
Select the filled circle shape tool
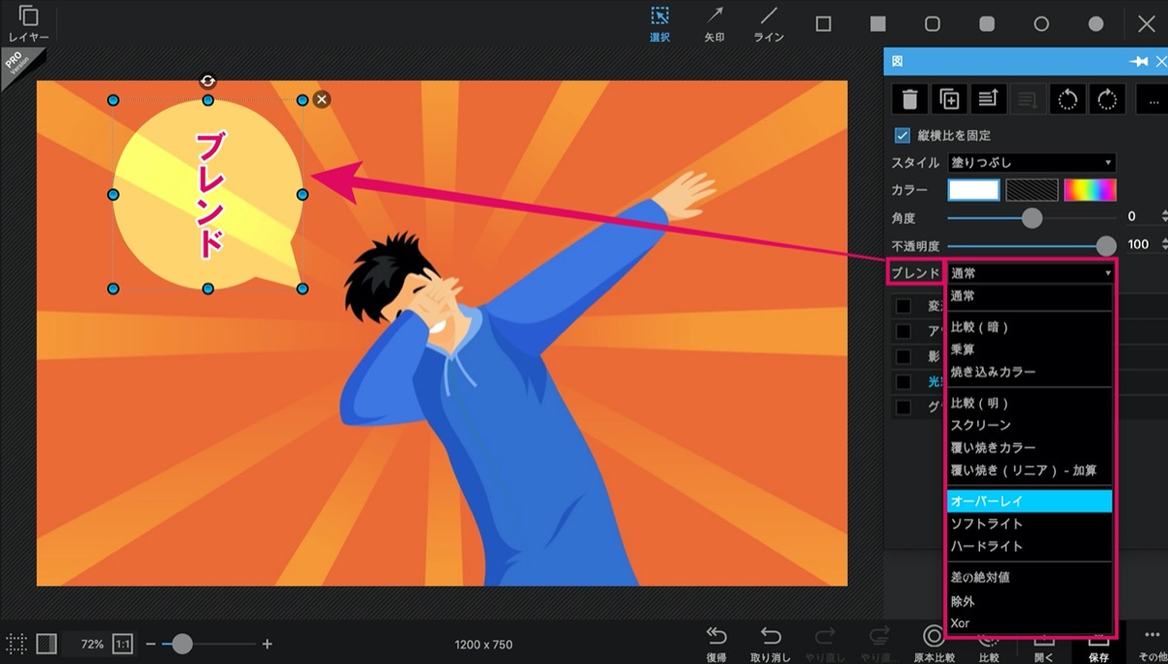(1096, 24)
